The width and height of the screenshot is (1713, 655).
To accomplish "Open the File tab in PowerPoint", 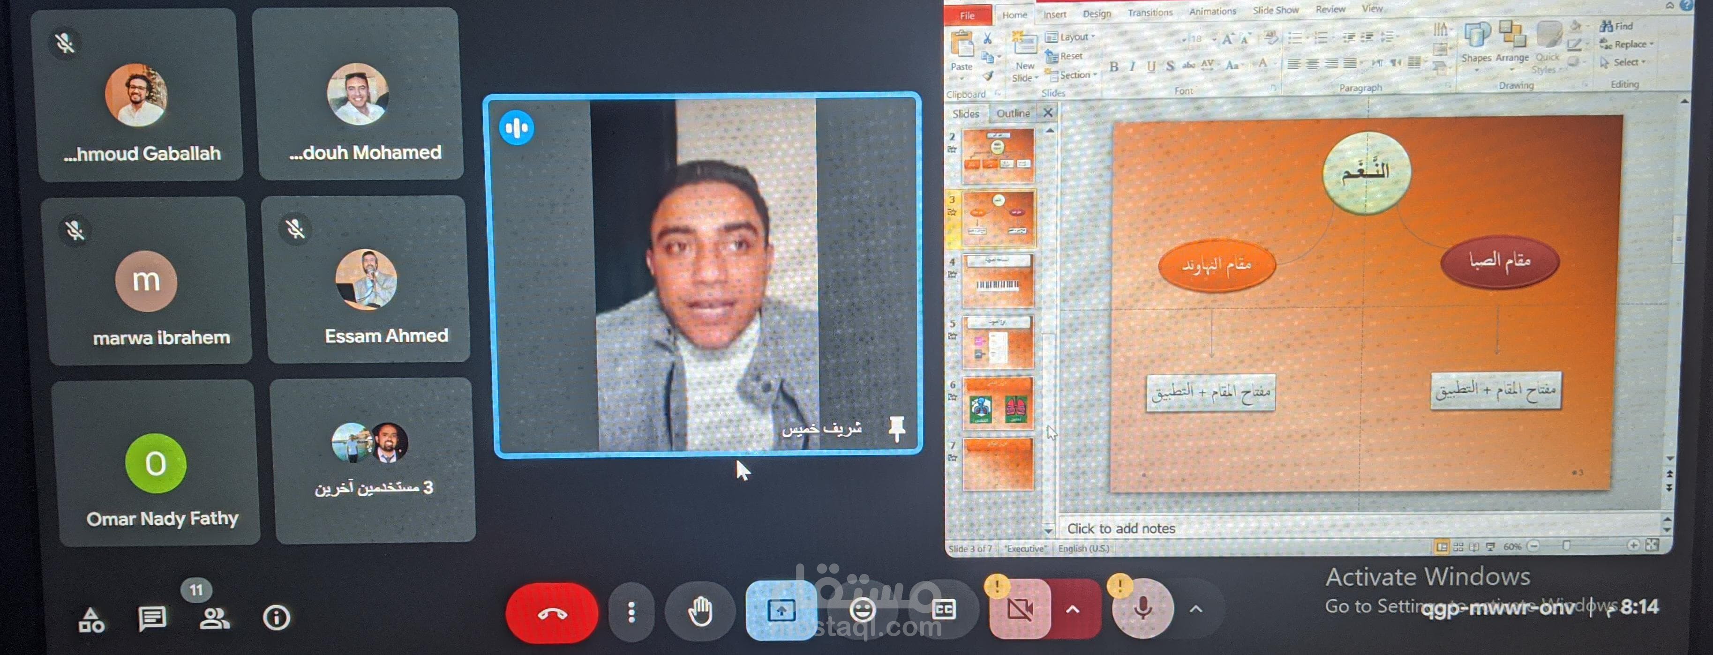I will click(x=968, y=15).
